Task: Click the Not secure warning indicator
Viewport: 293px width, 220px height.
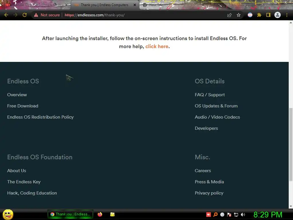Action: pos(47,15)
